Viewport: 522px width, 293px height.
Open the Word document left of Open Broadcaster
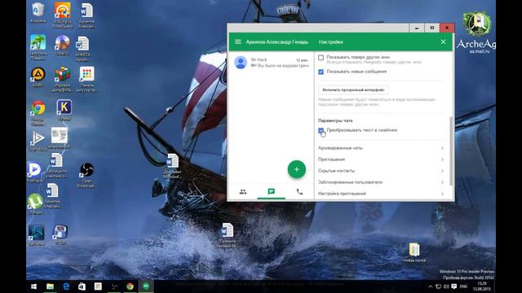point(56,165)
